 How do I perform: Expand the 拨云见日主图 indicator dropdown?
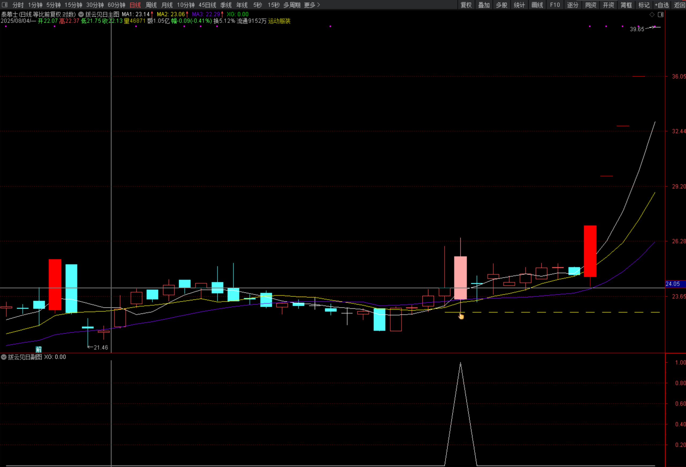(x=81, y=14)
